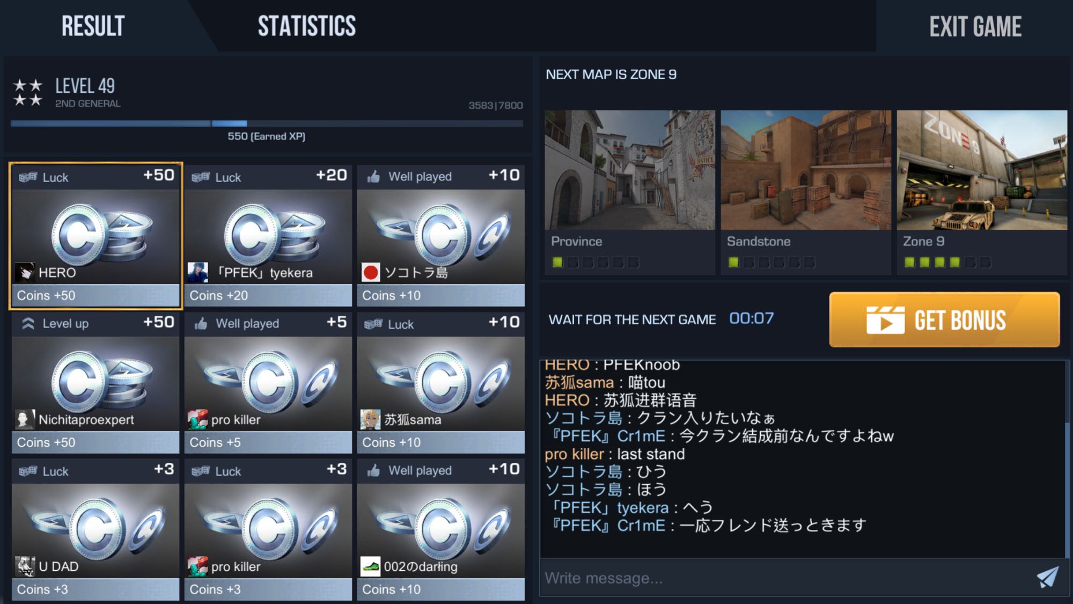
Task: Vote for the Sandstone map thumbnail
Action: 806,170
